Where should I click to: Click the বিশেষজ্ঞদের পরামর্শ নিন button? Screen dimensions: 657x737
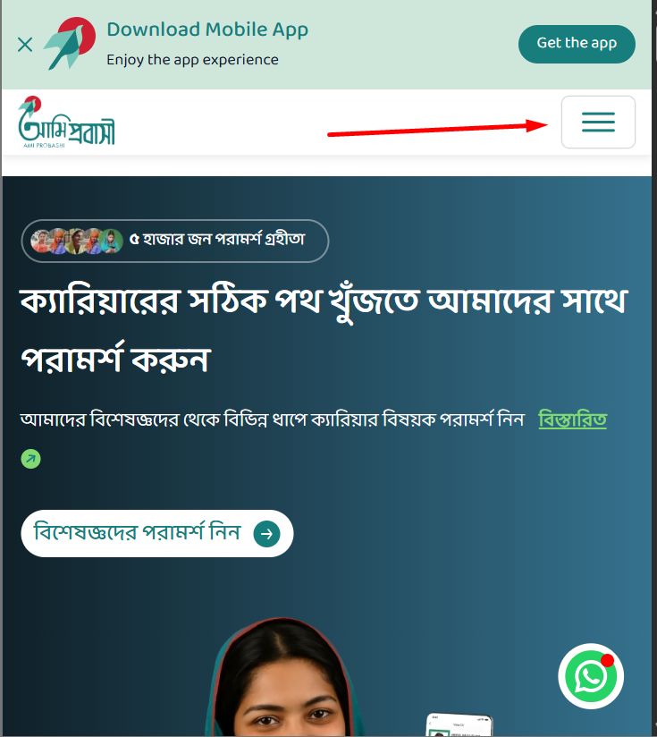[157, 533]
